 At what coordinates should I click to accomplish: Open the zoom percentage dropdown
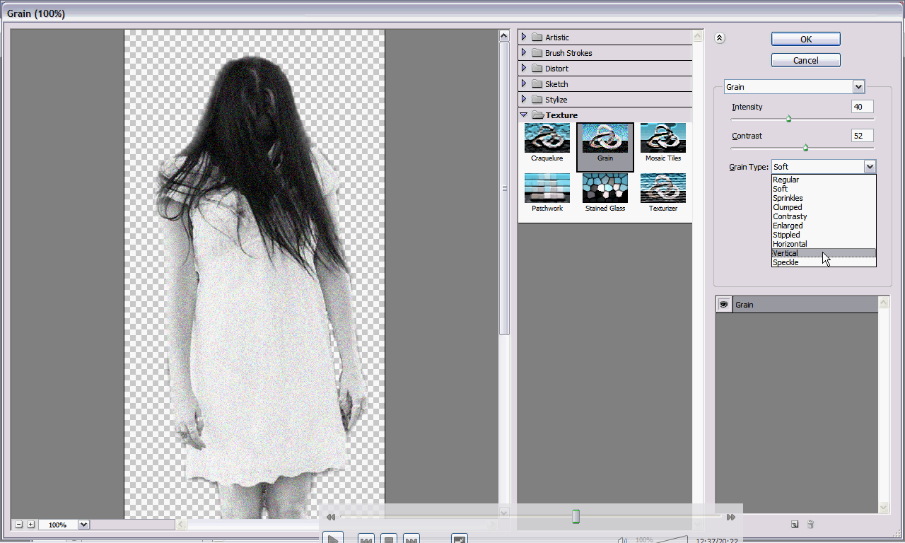(83, 525)
